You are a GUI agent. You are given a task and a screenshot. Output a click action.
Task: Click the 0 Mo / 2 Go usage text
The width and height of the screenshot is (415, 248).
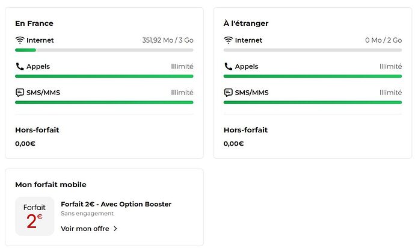(x=384, y=40)
